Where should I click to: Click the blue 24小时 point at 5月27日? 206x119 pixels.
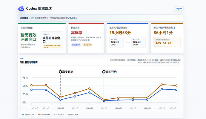point(162,89)
